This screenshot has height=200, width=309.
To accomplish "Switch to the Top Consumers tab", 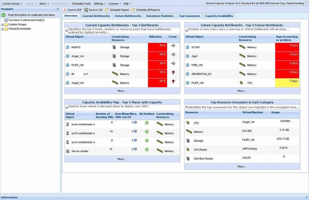I will click(190, 16).
